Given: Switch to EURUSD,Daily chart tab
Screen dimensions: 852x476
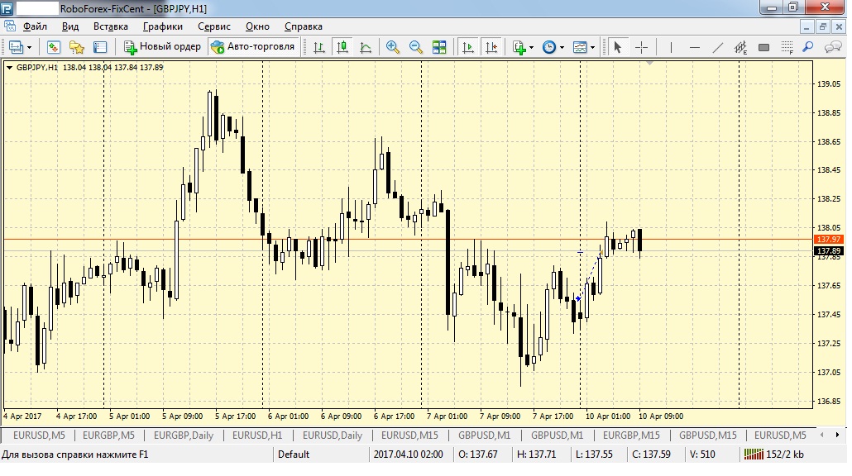Looking at the screenshot, I should pos(333,436).
